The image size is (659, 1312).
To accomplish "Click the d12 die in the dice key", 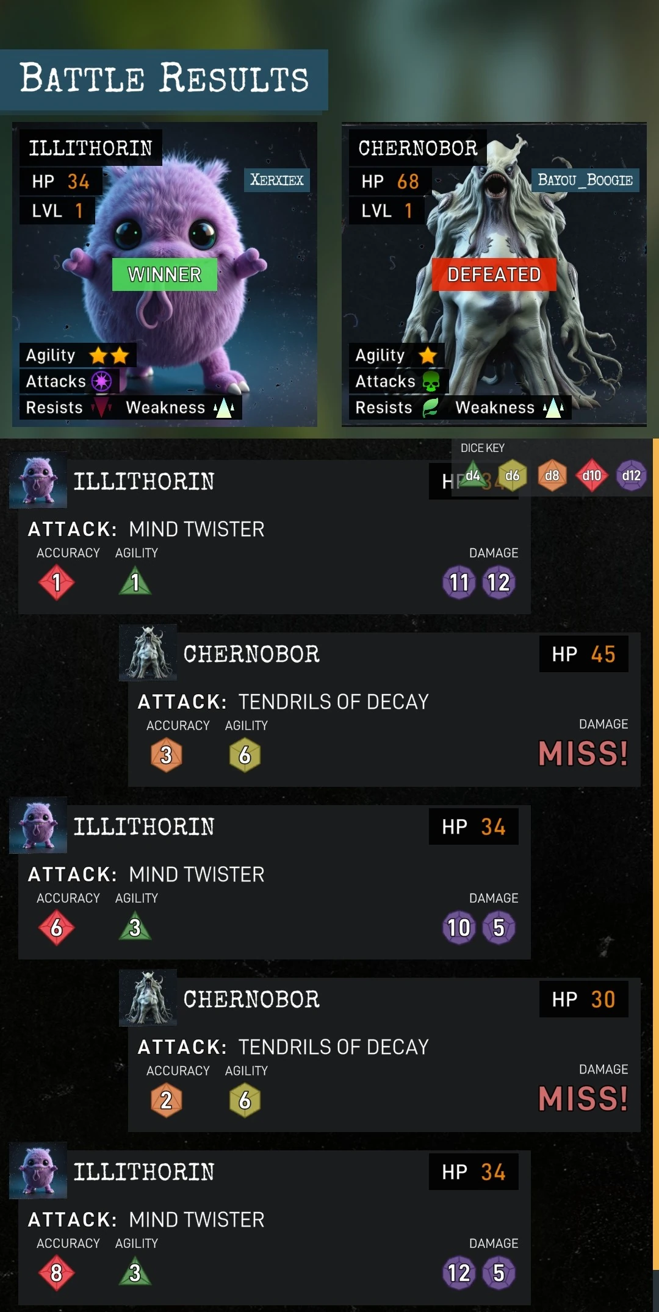I will coord(632,475).
